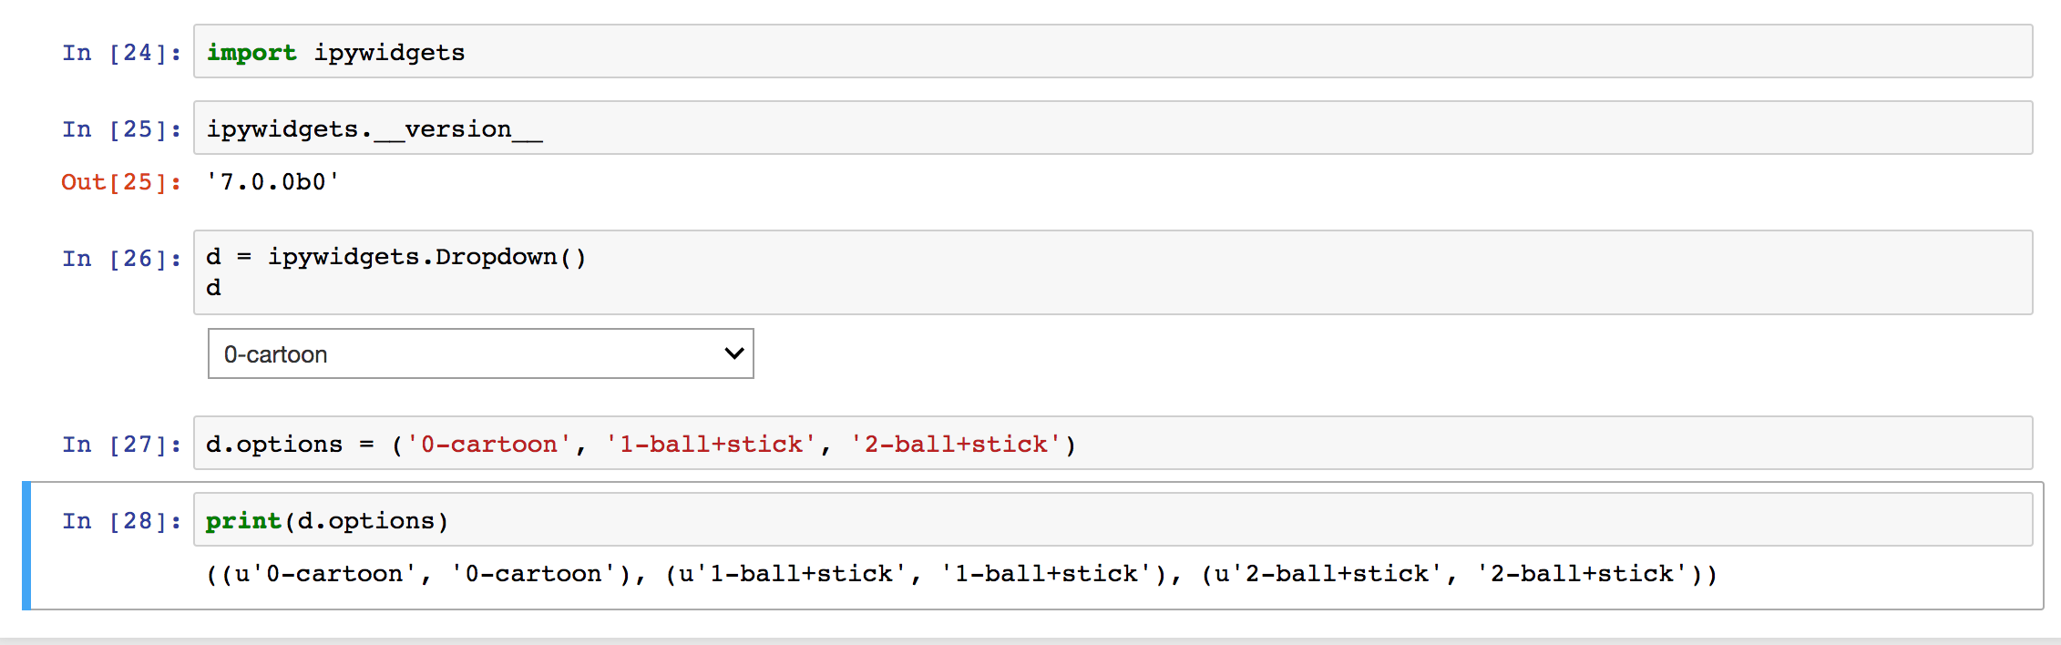Select the Out[25] output label
The image size is (2061, 645).
click(118, 181)
